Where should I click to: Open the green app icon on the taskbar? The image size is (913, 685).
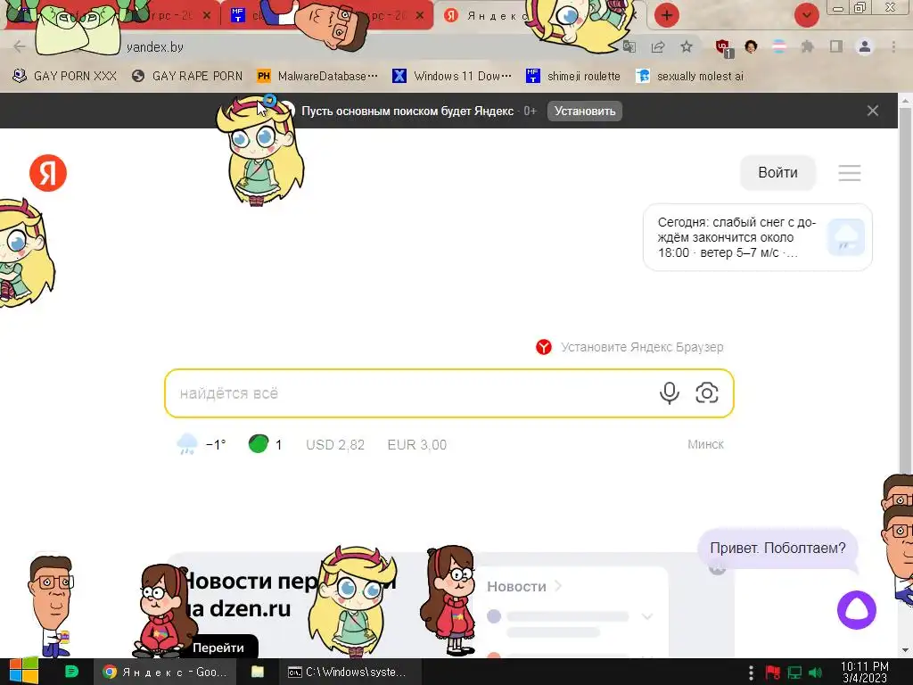pyautogui.click(x=71, y=672)
